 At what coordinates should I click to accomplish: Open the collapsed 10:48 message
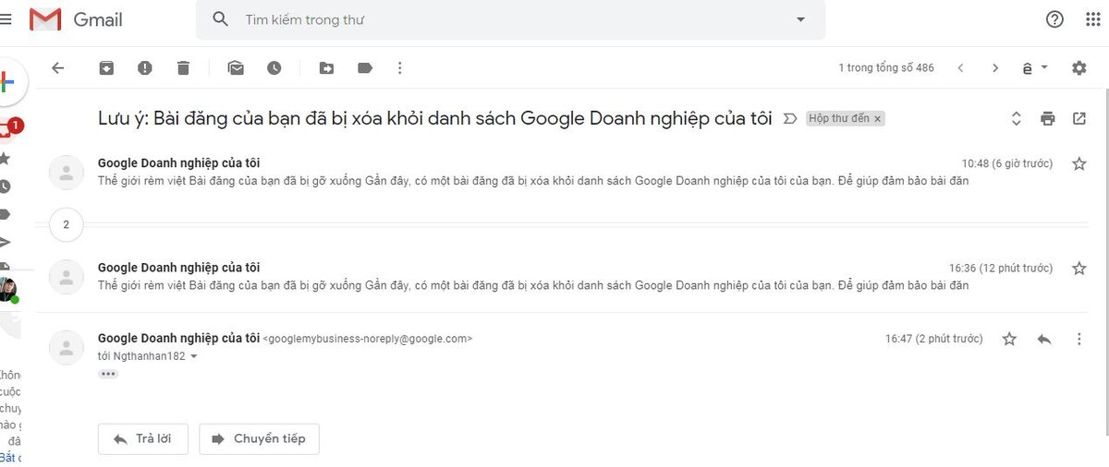(564, 172)
